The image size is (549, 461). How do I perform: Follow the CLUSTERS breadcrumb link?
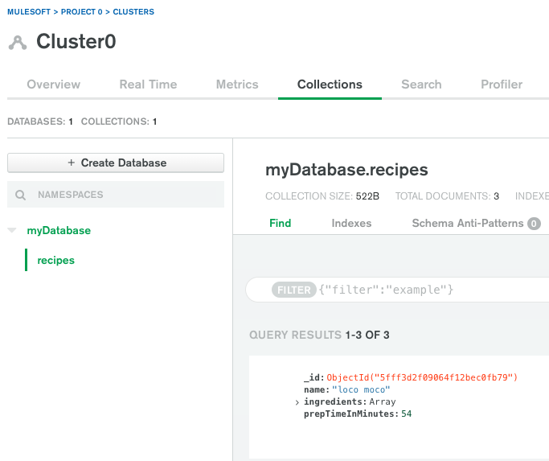point(133,12)
